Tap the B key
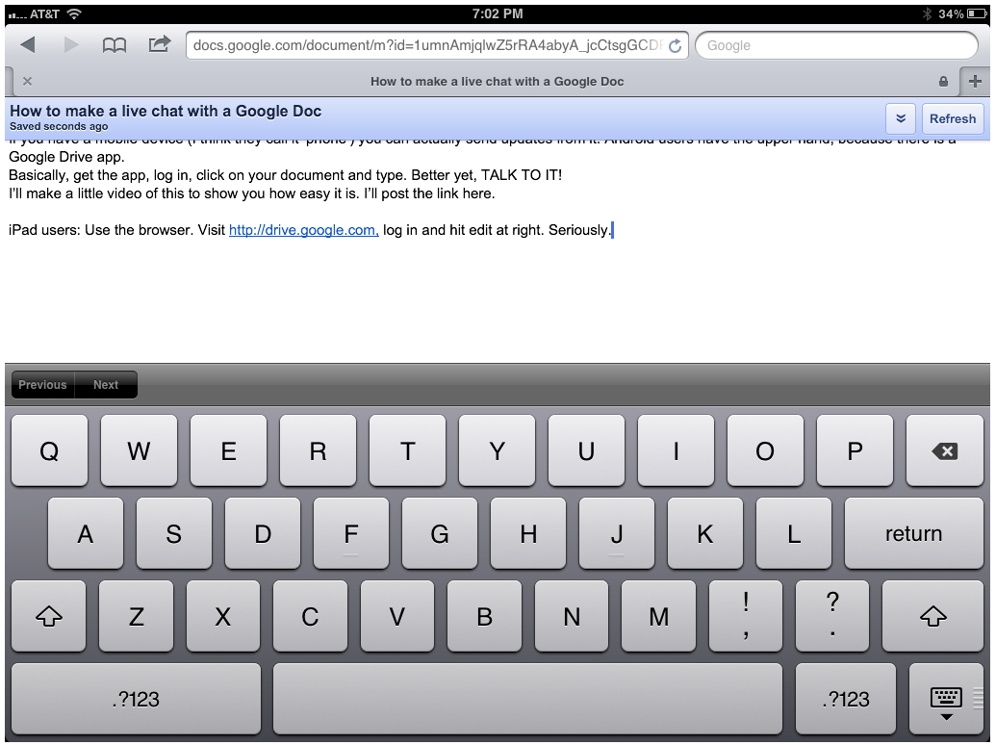Screen dimensions: 996x745 (x=485, y=616)
